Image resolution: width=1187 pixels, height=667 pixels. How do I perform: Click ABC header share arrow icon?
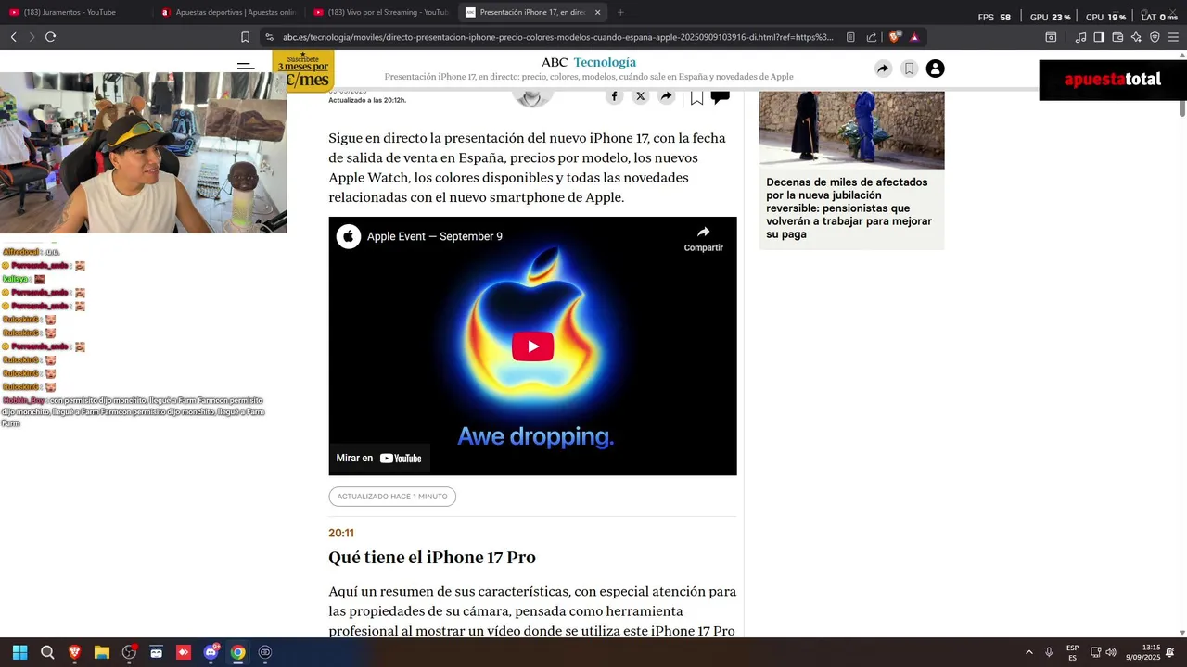point(883,69)
